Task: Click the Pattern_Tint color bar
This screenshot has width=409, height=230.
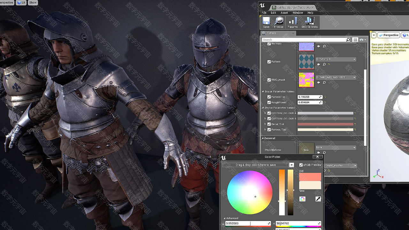Action: (325, 130)
